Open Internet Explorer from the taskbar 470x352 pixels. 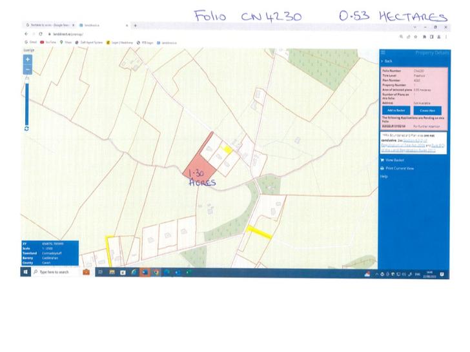point(134,272)
